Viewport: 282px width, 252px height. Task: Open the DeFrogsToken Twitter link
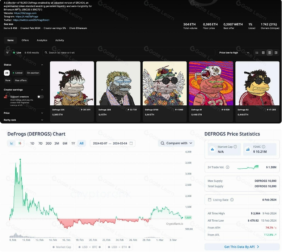tap(31, 20)
